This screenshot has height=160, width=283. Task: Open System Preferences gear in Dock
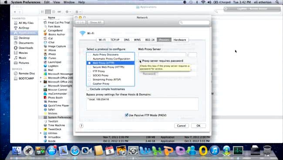133,150
